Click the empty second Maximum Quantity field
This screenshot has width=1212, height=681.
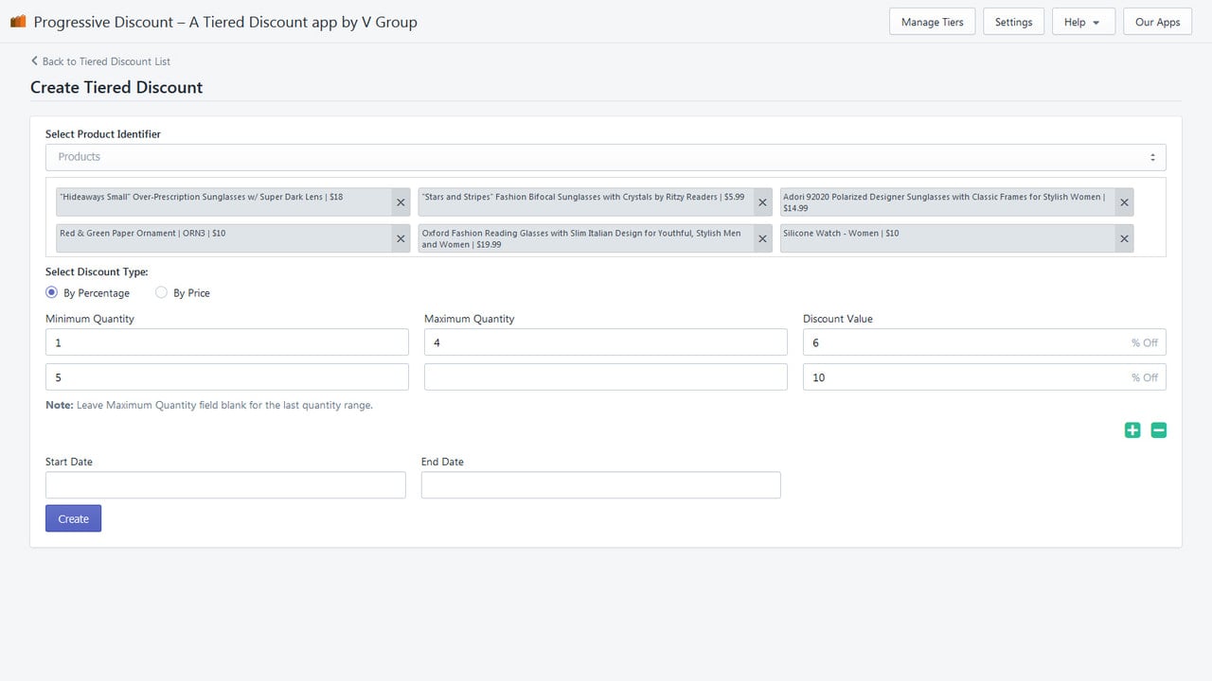[x=606, y=377]
